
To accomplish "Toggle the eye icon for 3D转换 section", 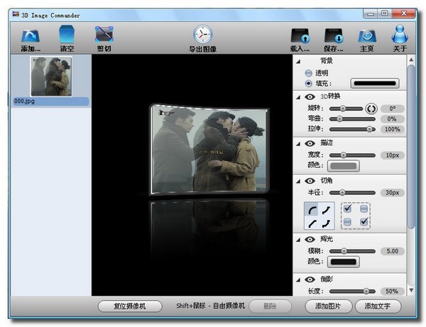I will tap(310, 96).
